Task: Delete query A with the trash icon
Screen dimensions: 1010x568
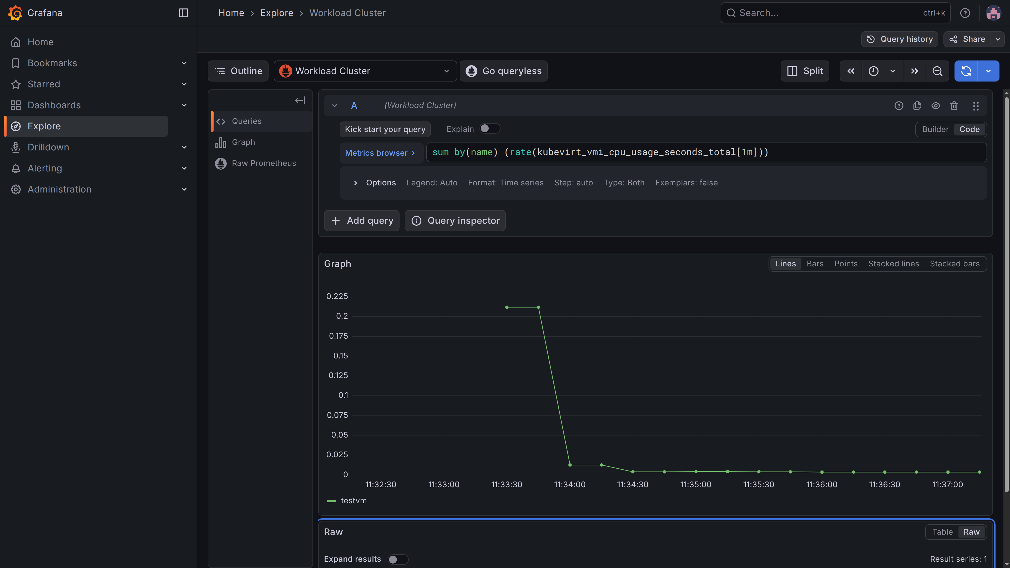Action: click(x=954, y=106)
